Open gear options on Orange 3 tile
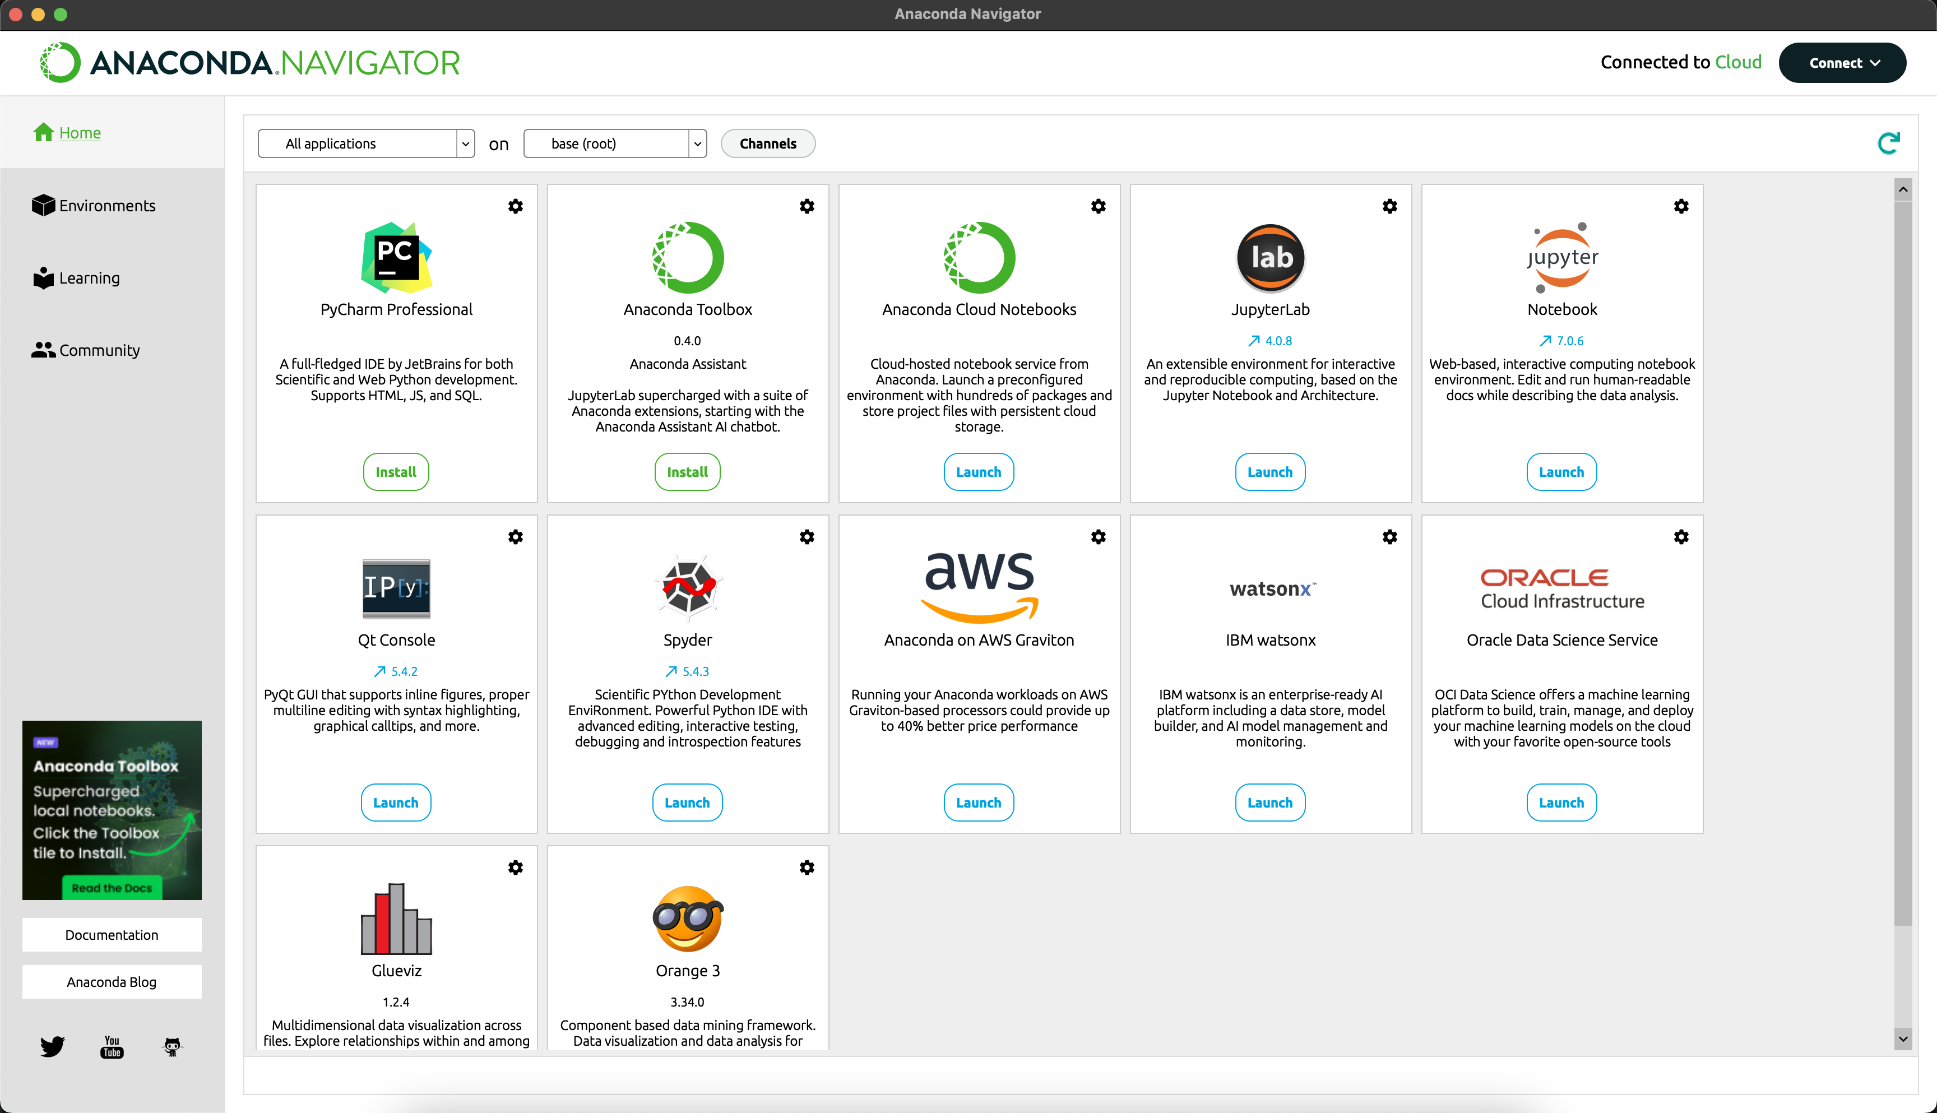 click(x=807, y=867)
